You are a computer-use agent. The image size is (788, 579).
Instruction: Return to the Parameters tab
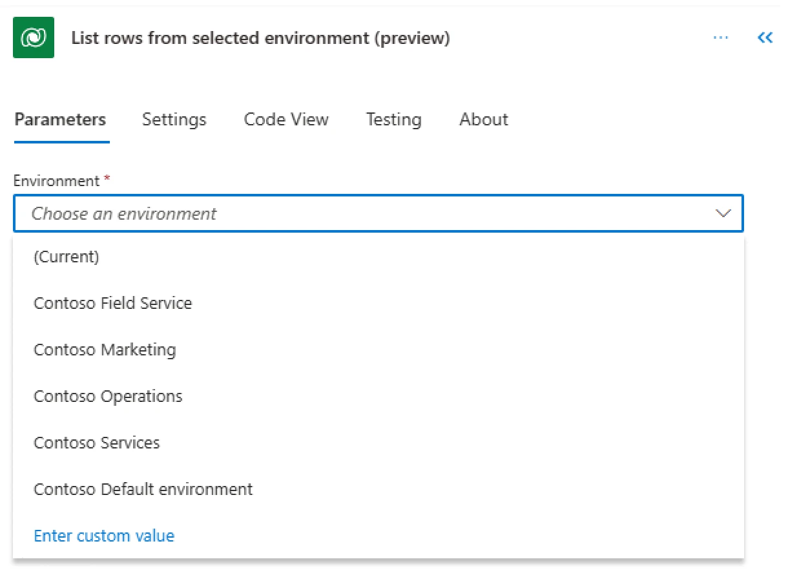60,120
